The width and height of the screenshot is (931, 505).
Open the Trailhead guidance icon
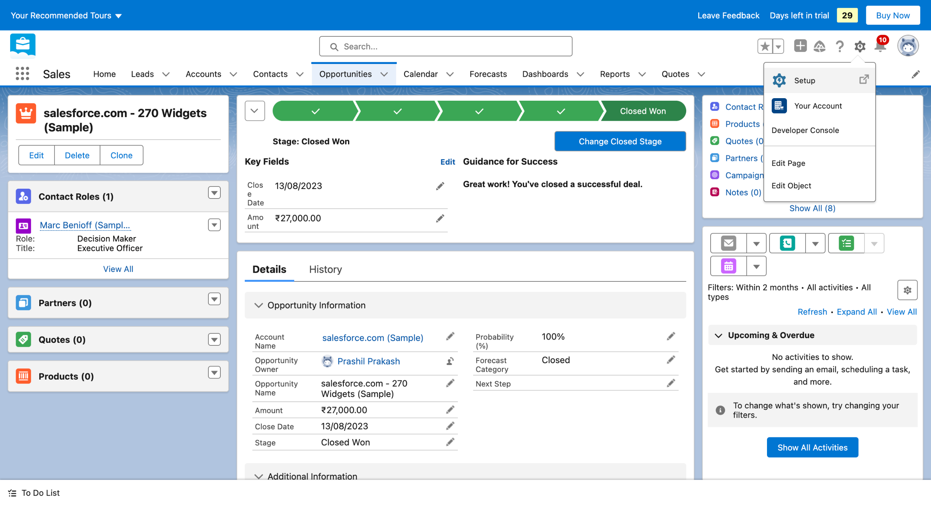(819, 47)
